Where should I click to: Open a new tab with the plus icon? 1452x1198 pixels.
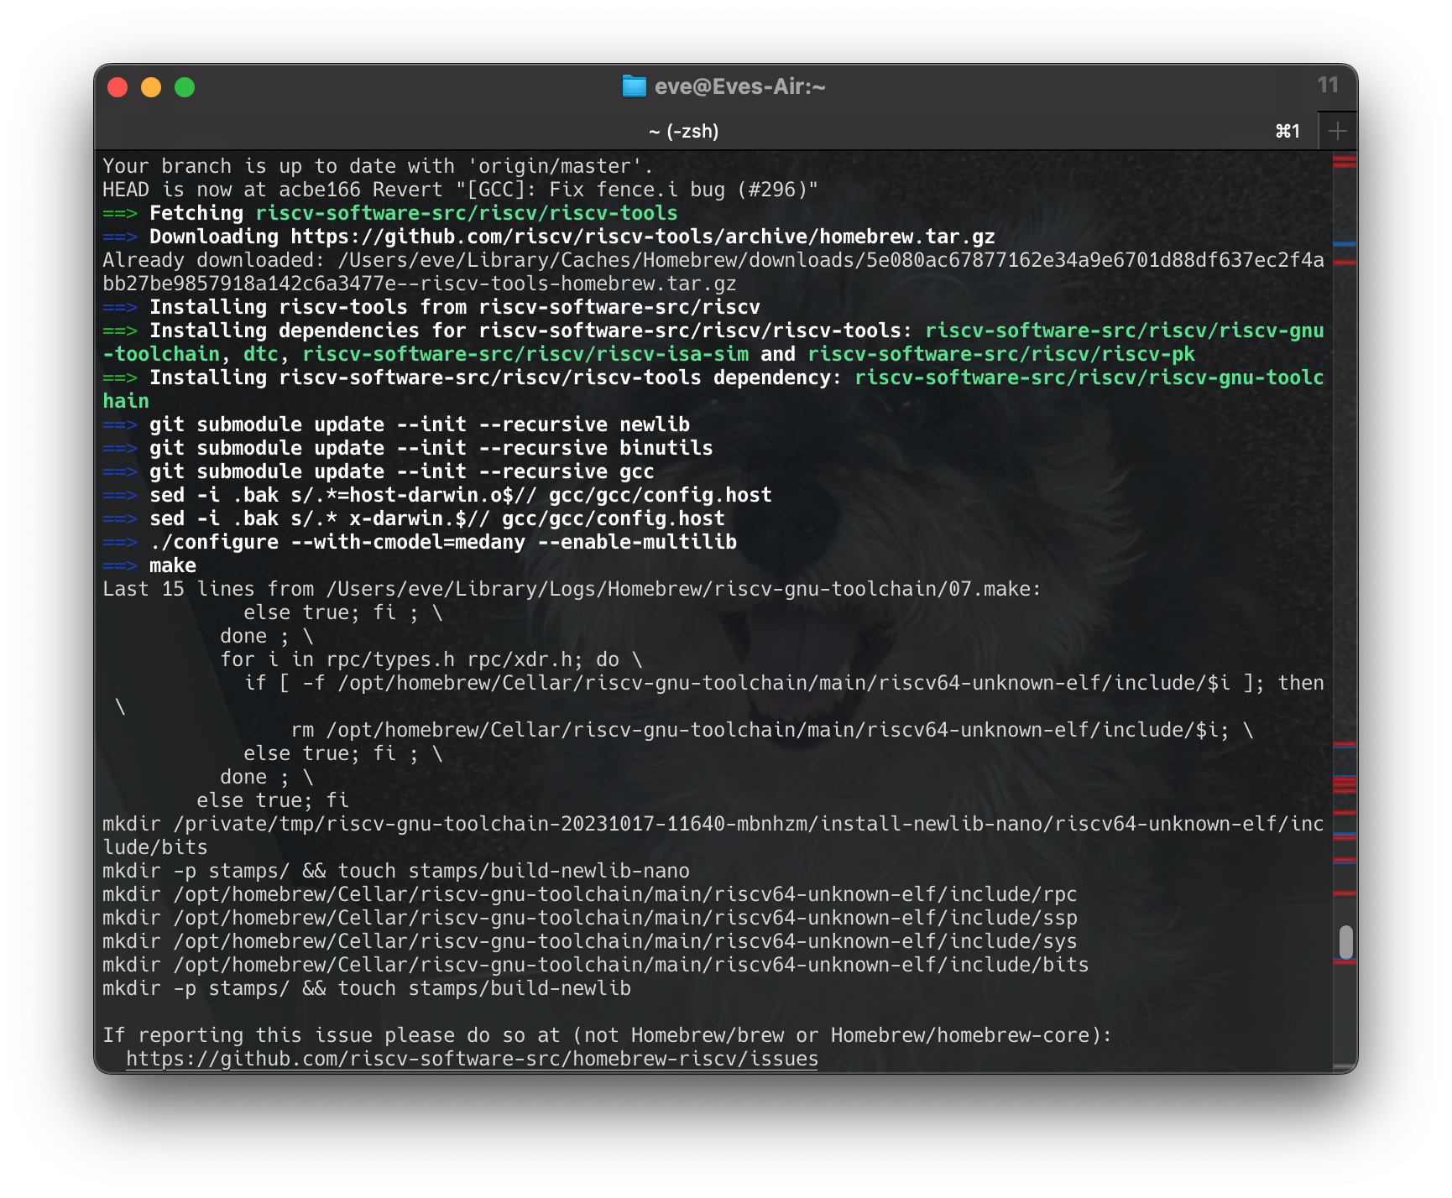point(1339,130)
